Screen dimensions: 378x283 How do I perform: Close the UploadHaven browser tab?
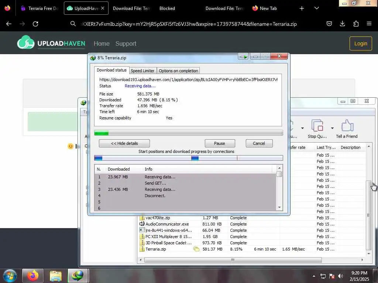click(103, 8)
